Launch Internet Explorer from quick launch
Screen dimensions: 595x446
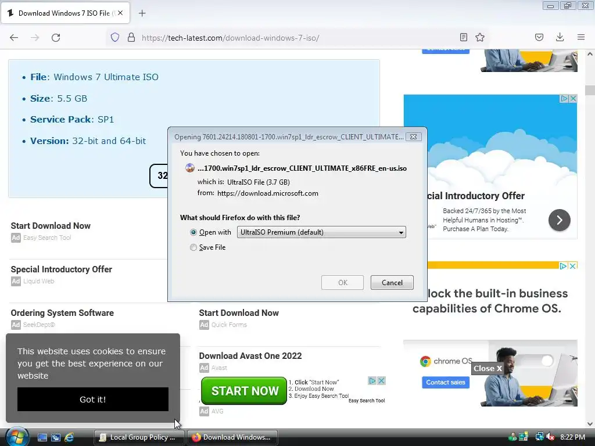(x=69, y=438)
